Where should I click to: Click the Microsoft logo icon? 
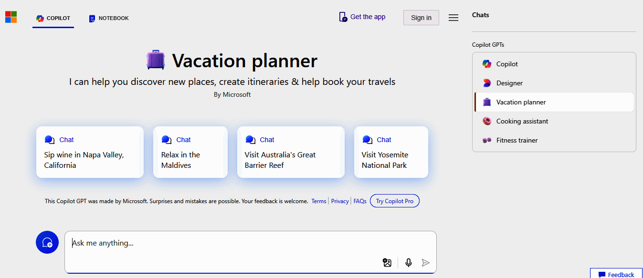point(11,17)
